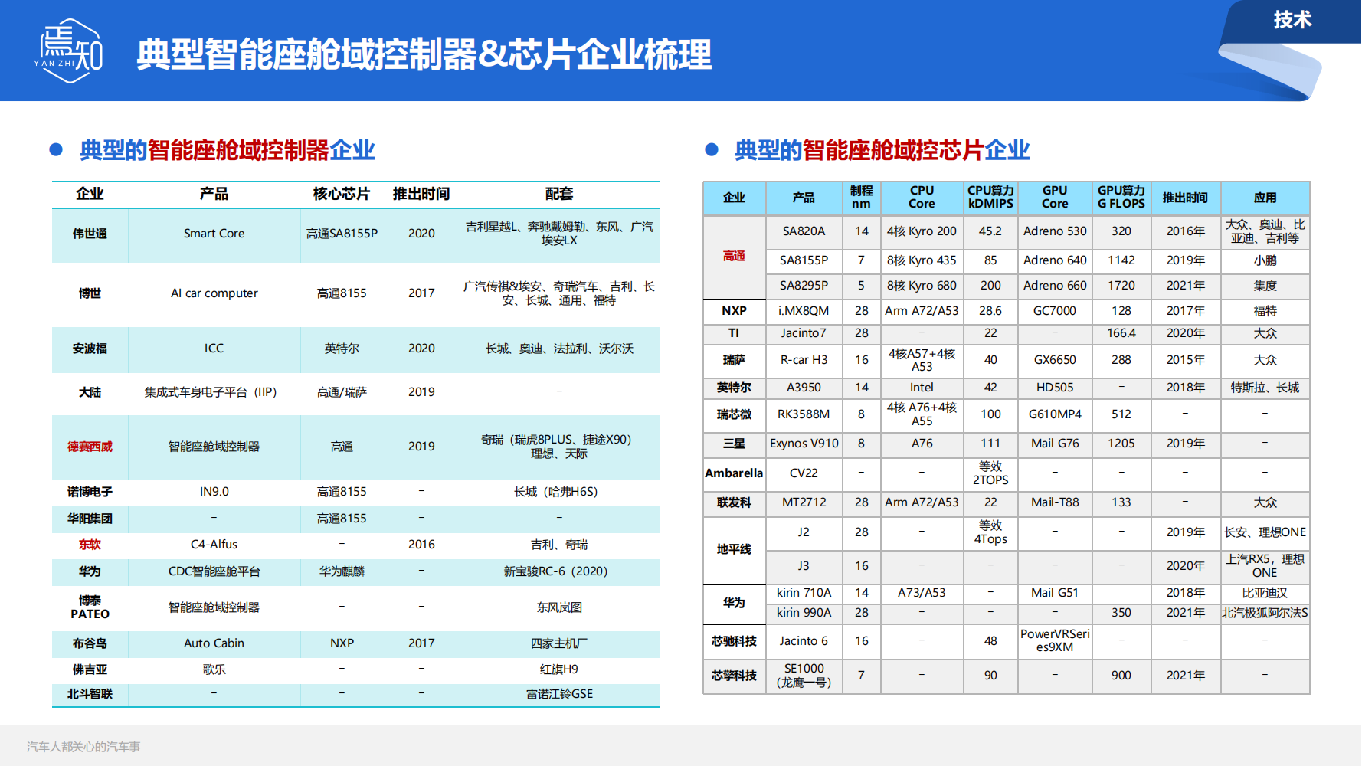Click the 特斯拉、长城 cell

(1265, 388)
